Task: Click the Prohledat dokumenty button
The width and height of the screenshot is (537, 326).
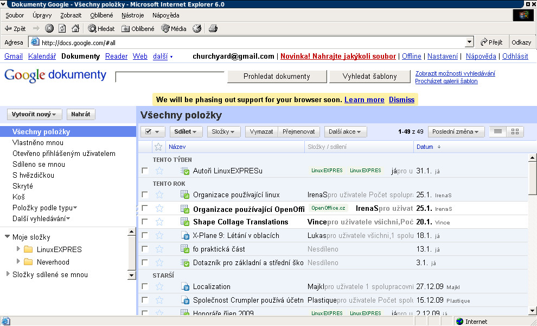Action: pyautogui.click(x=276, y=77)
